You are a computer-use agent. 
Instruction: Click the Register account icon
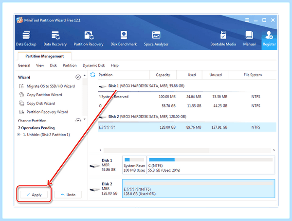[x=269, y=35]
